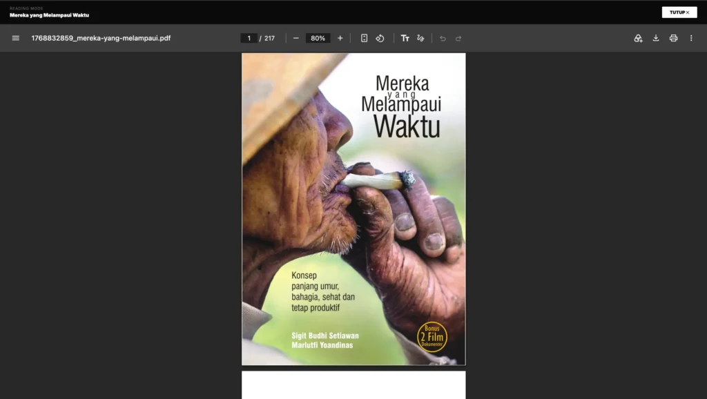Rotate the page counterclockwise
The width and height of the screenshot is (707, 399).
(380, 39)
